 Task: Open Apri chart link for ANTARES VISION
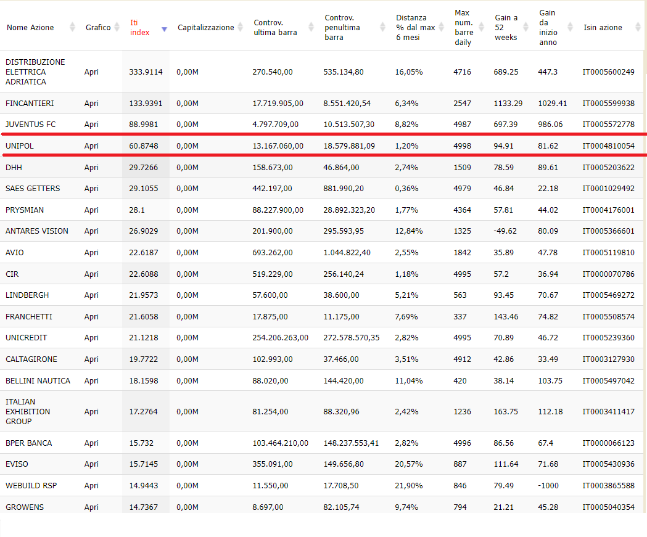91,231
